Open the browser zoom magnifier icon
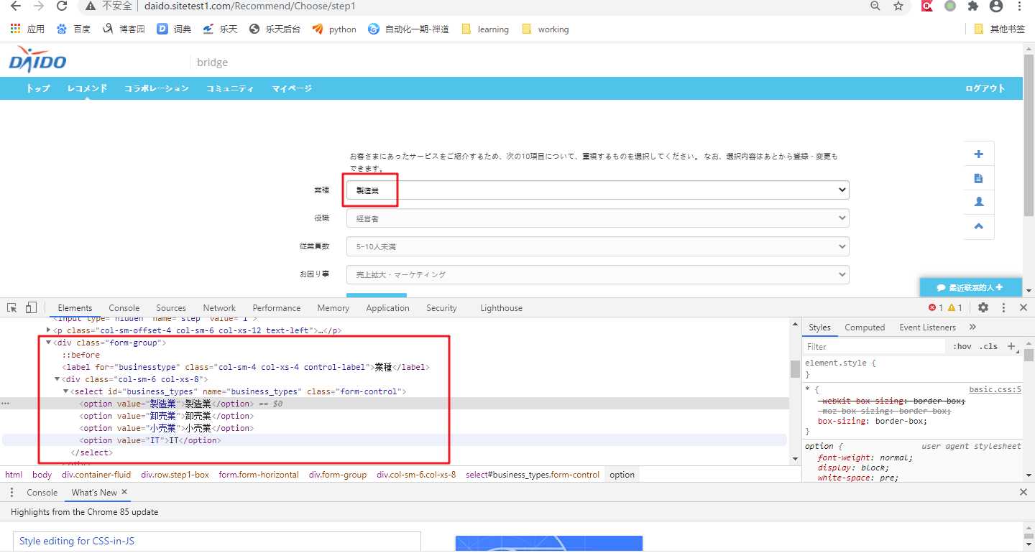1035x553 pixels. (x=875, y=6)
